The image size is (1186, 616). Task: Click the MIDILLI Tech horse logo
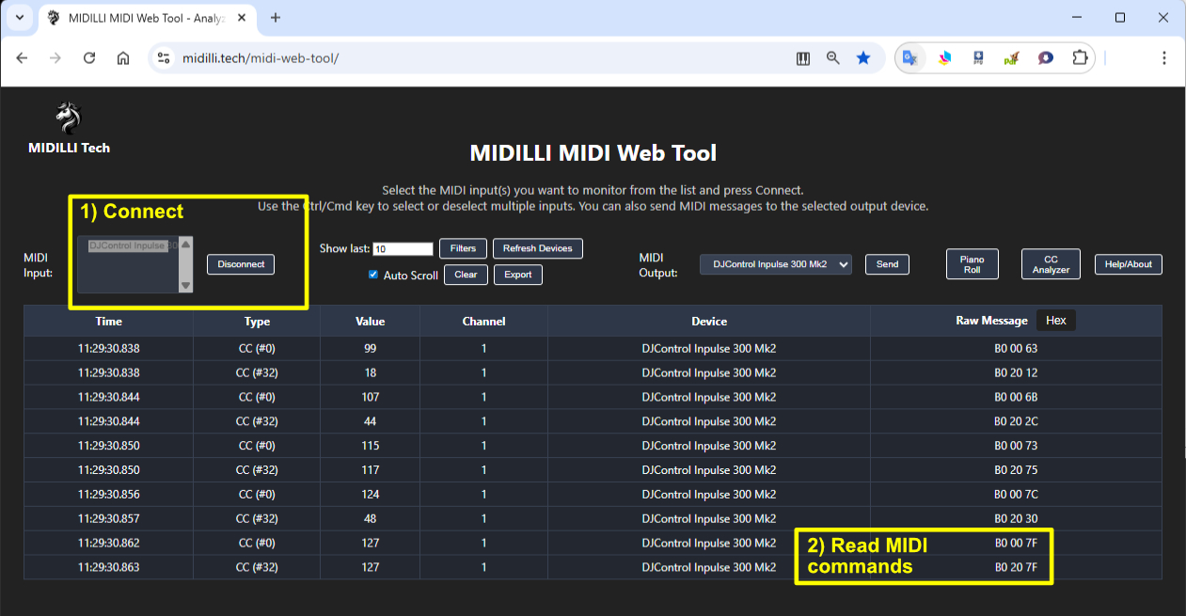(x=69, y=119)
